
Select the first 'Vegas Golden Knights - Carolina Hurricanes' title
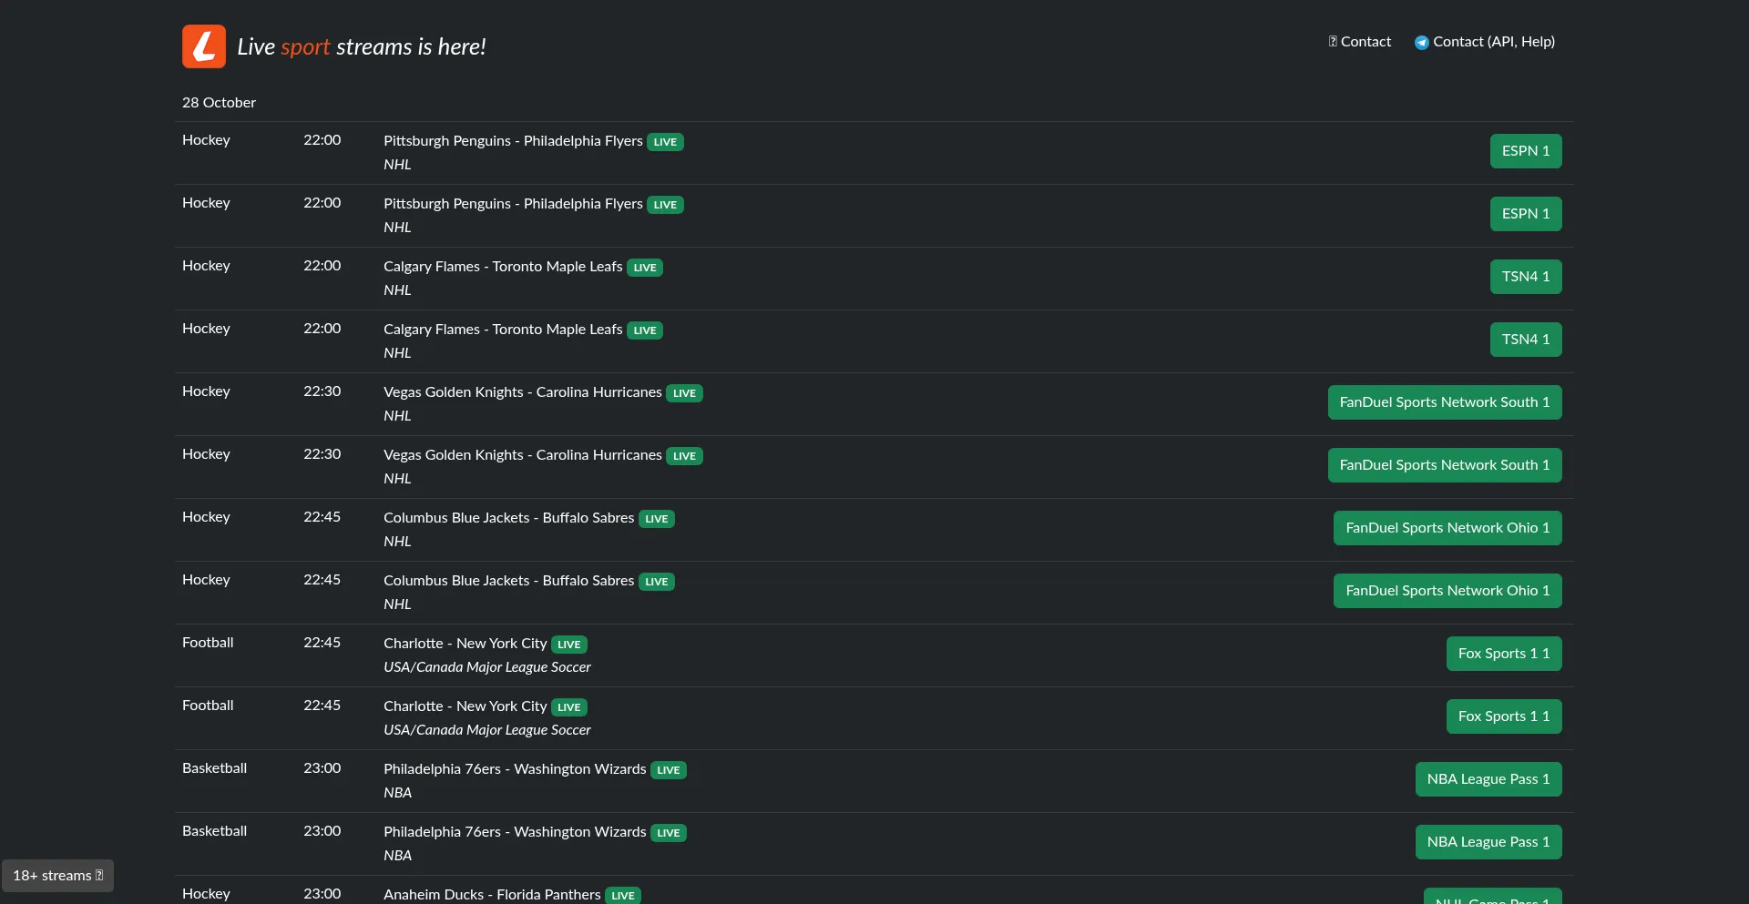click(523, 392)
